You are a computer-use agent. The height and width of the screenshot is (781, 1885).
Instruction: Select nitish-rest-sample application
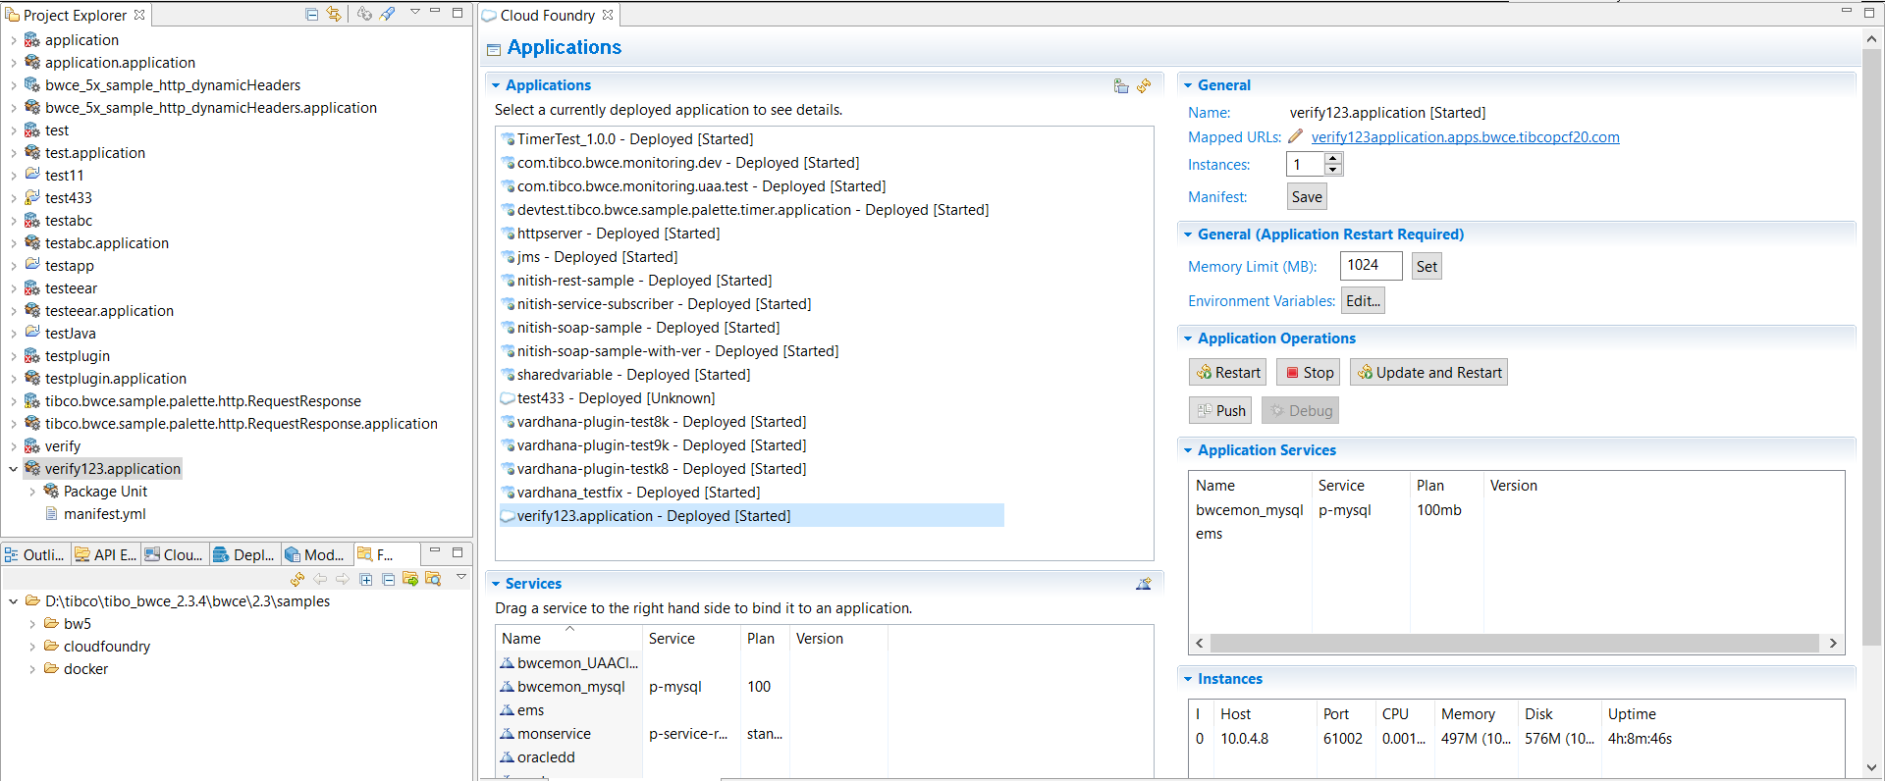coord(644,281)
